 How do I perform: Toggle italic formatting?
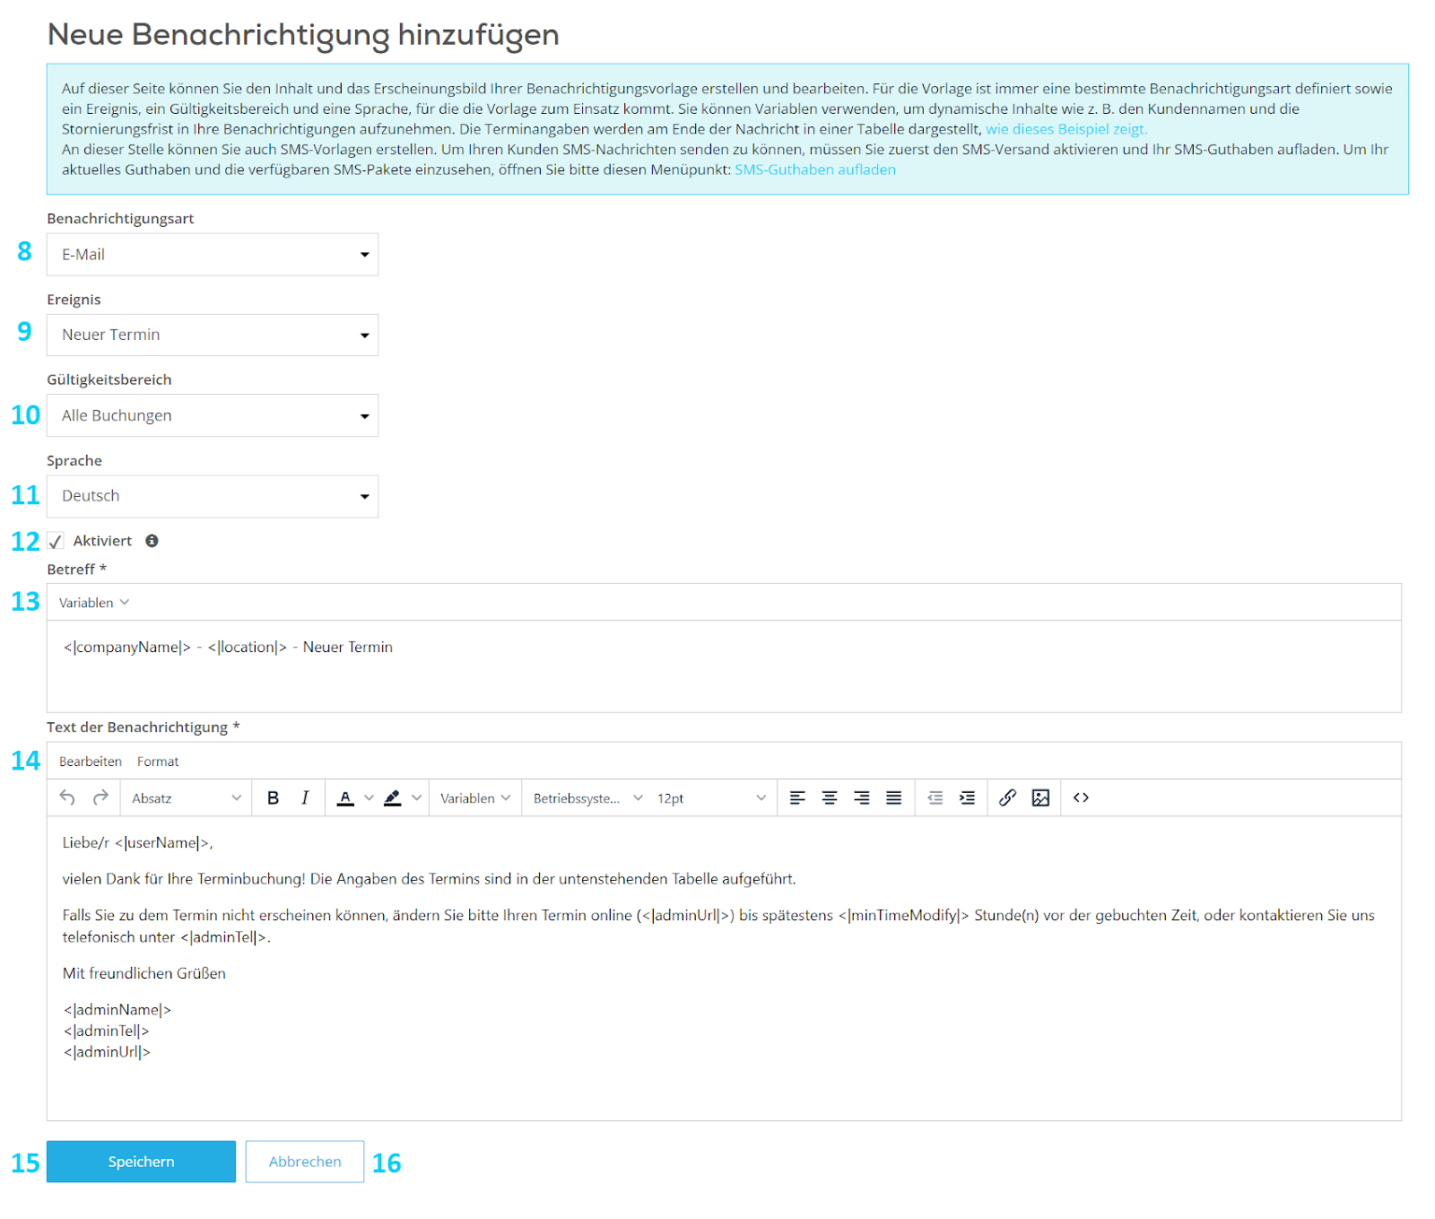point(305,797)
